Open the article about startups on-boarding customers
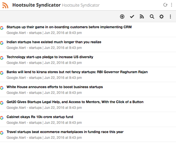This screenshot has height=144, width=176. tap(69, 27)
